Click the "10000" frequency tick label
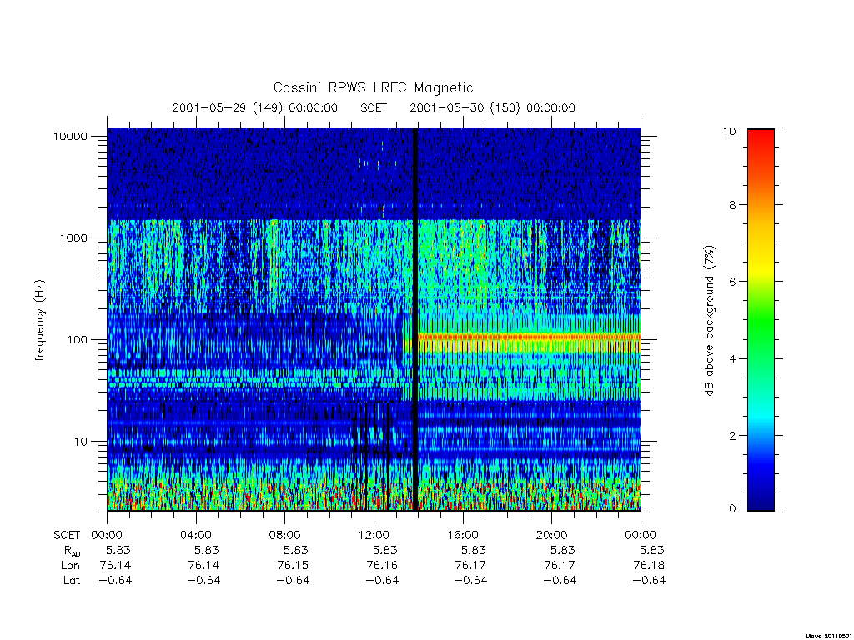 (x=70, y=137)
